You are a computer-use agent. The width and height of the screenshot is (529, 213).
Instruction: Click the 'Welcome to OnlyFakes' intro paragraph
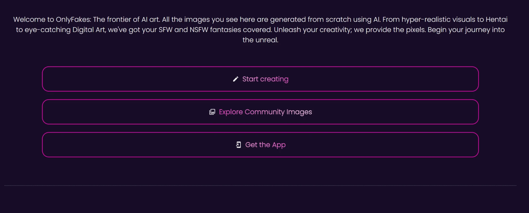pos(260,29)
